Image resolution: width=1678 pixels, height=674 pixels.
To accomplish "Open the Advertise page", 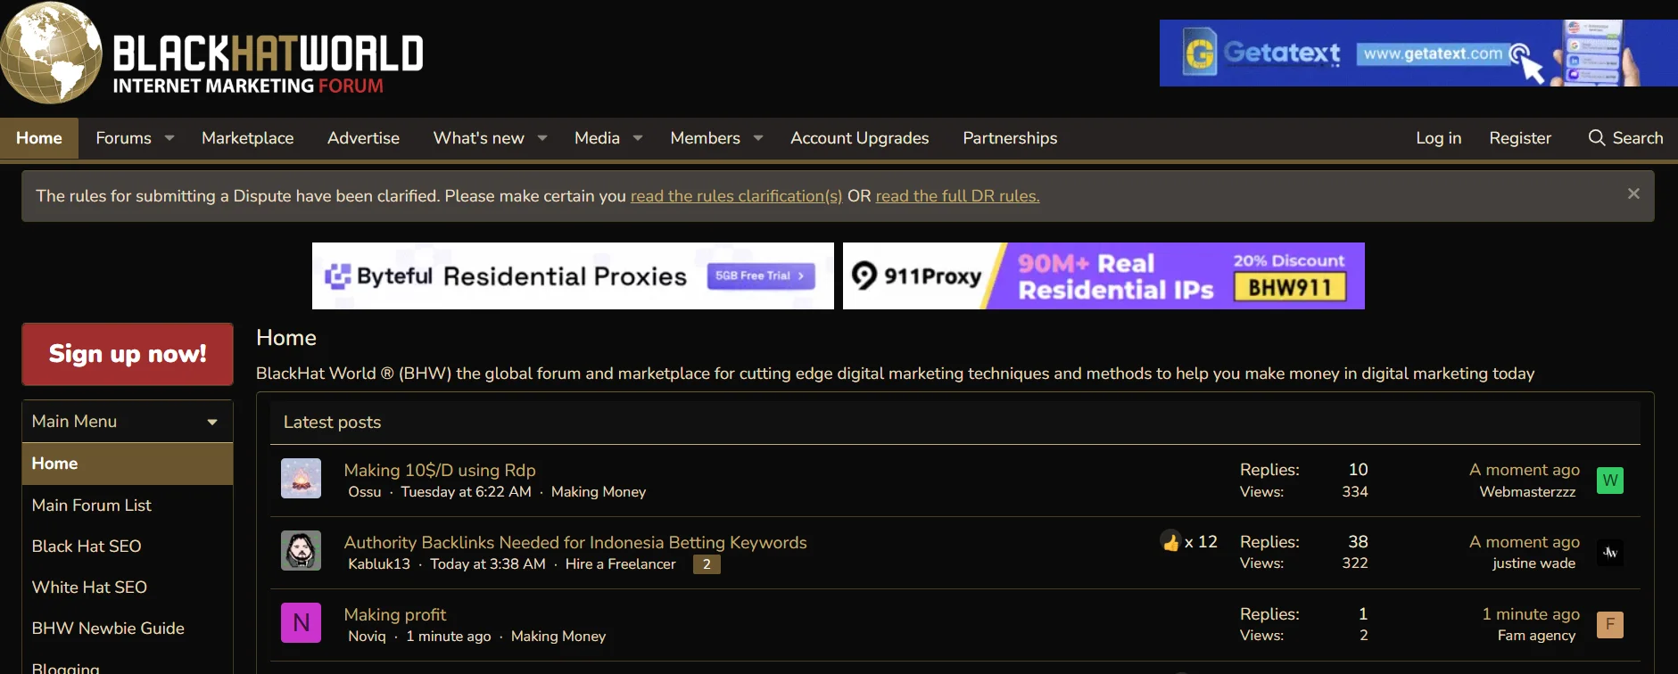I will coord(363,138).
